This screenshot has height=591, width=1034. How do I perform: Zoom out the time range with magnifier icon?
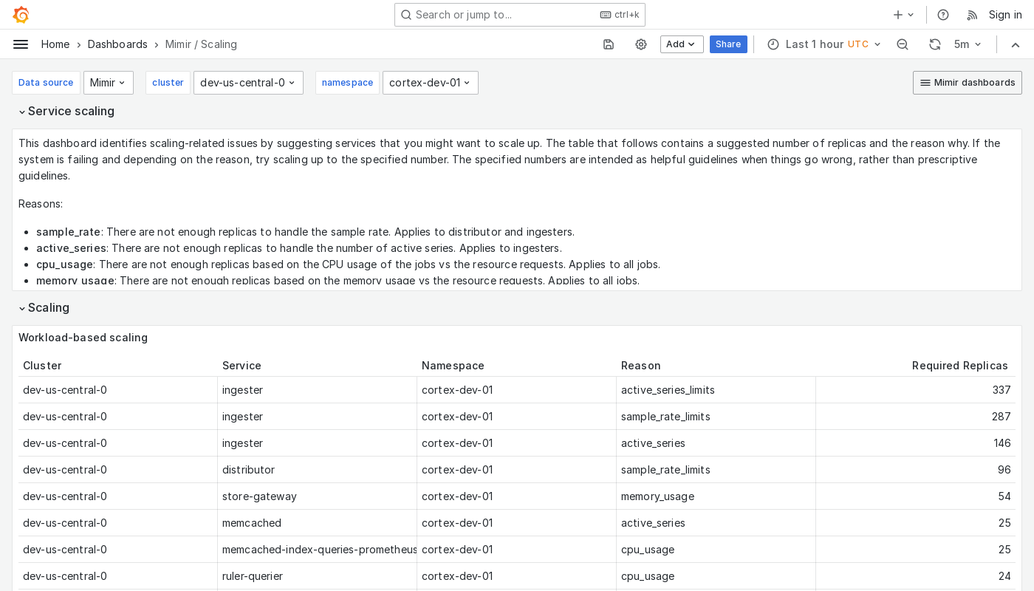[x=903, y=44]
